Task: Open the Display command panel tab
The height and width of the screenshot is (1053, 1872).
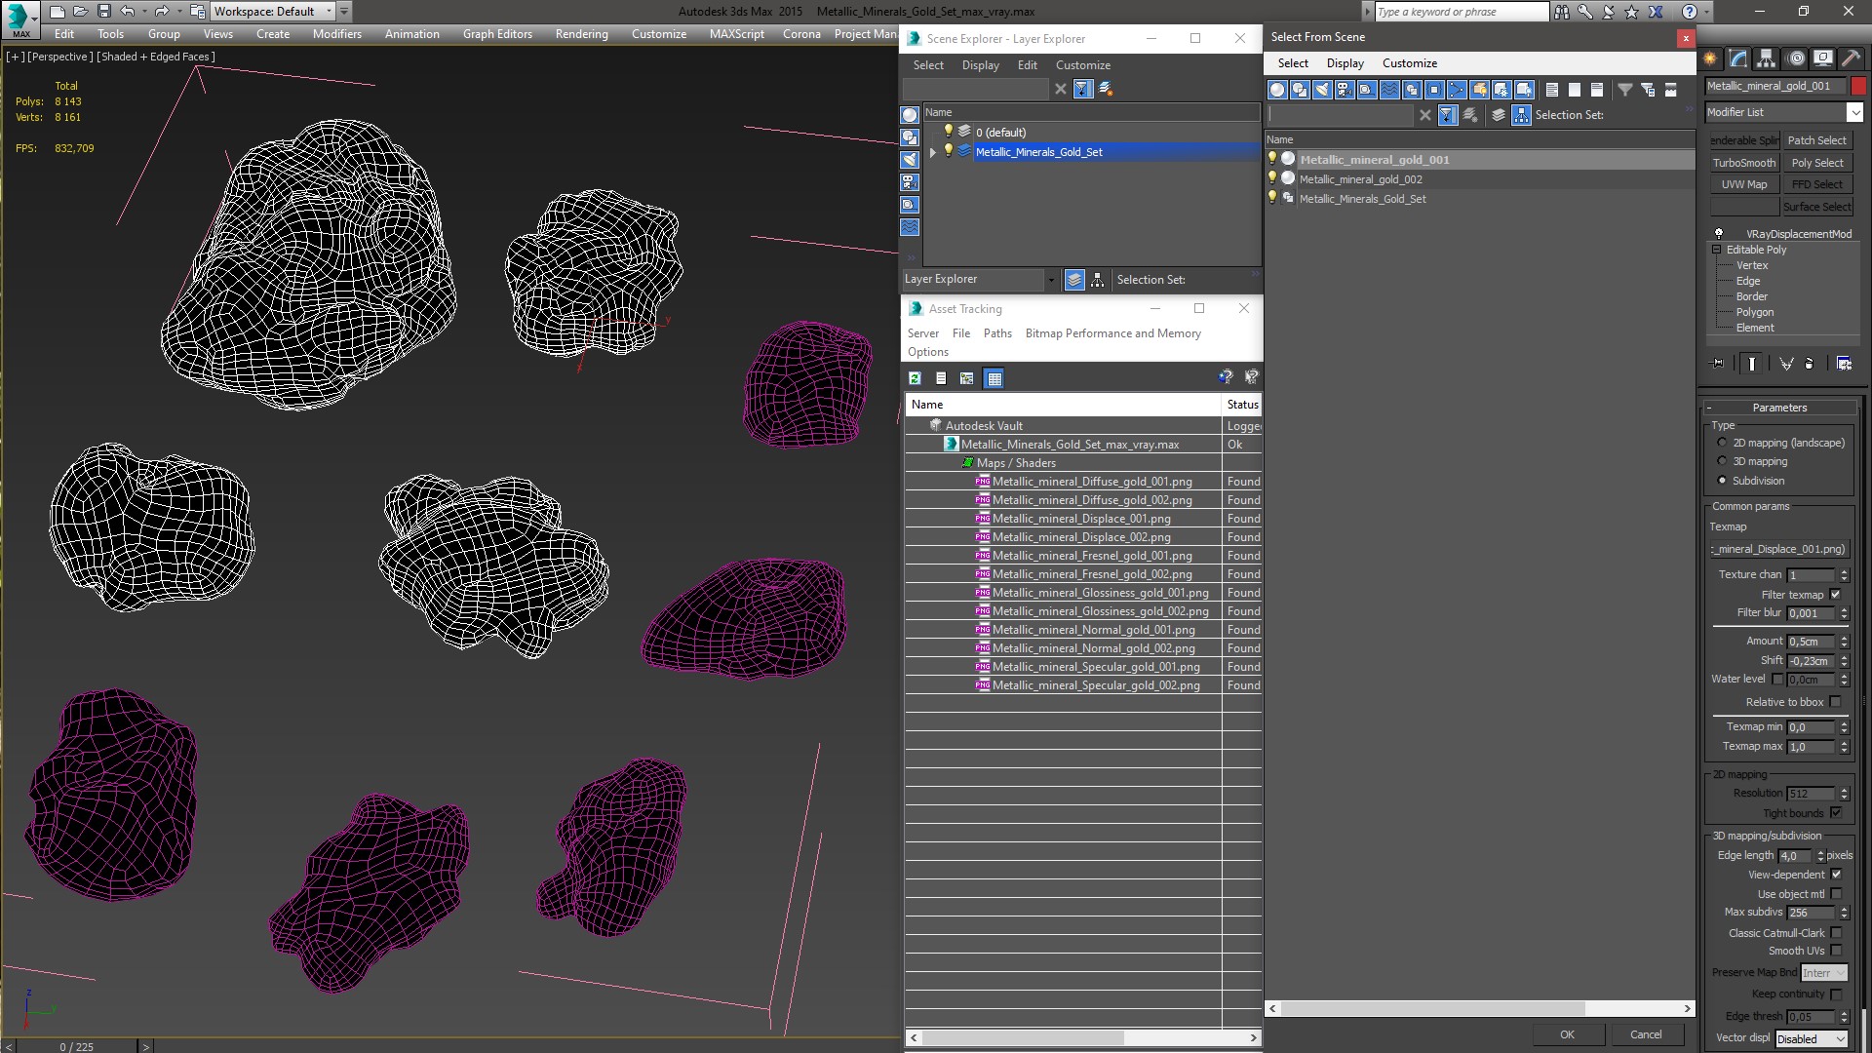Action: [1822, 58]
